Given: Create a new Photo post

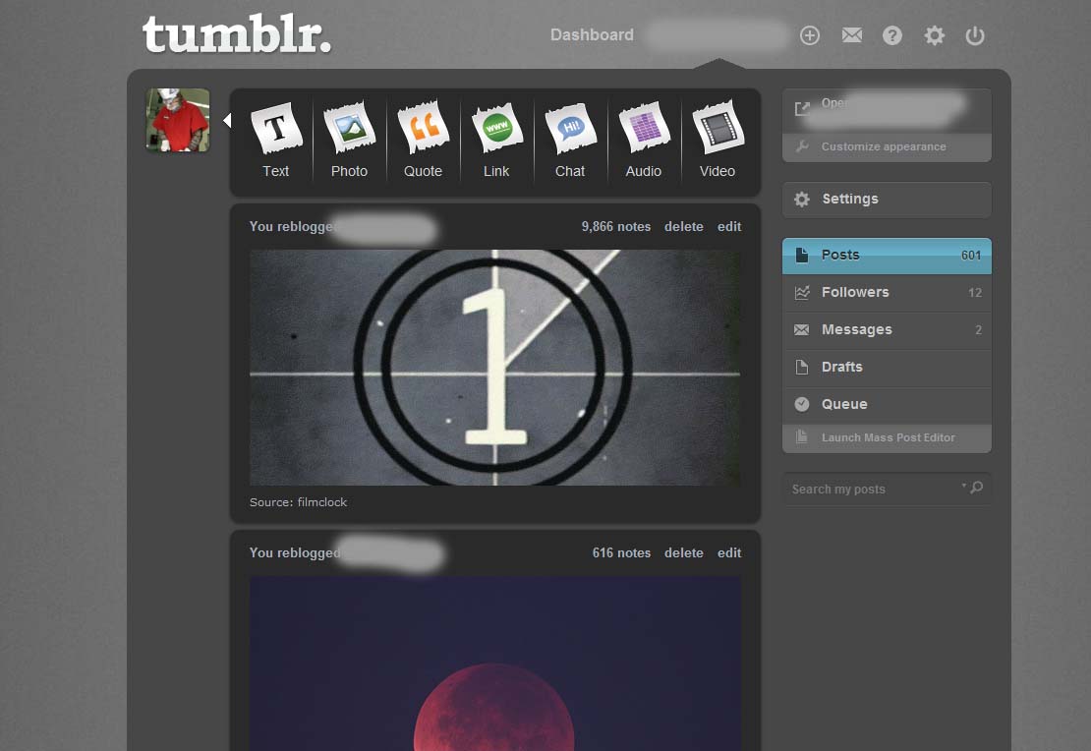Looking at the screenshot, I should (349, 140).
